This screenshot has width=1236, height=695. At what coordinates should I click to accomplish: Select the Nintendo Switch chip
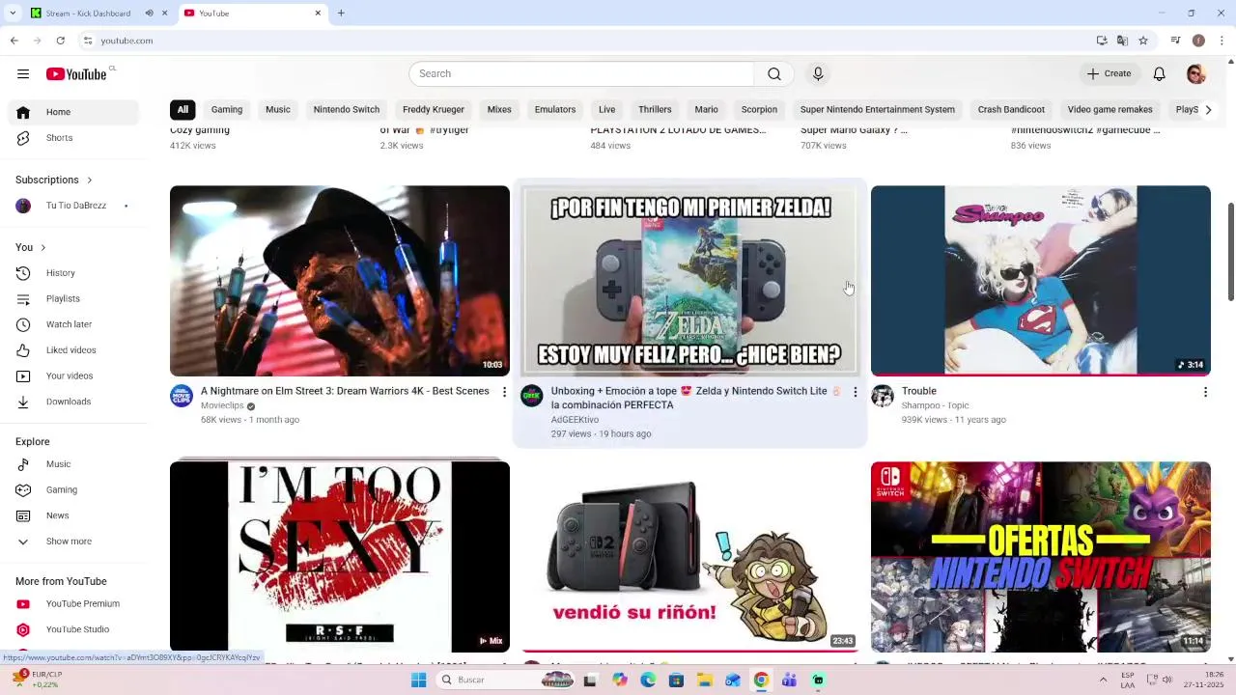347,110
